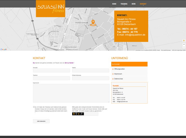Click into the Nachricht text area
The width and height of the screenshot is (186, 138).
[71, 93]
